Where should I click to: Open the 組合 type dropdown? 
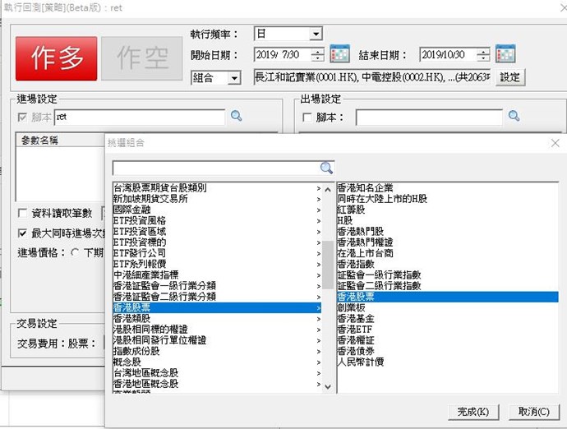(234, 77)
